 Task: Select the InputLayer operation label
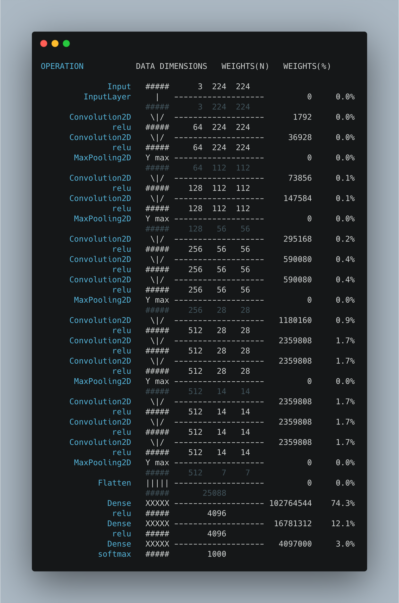[x=107, y=97]
